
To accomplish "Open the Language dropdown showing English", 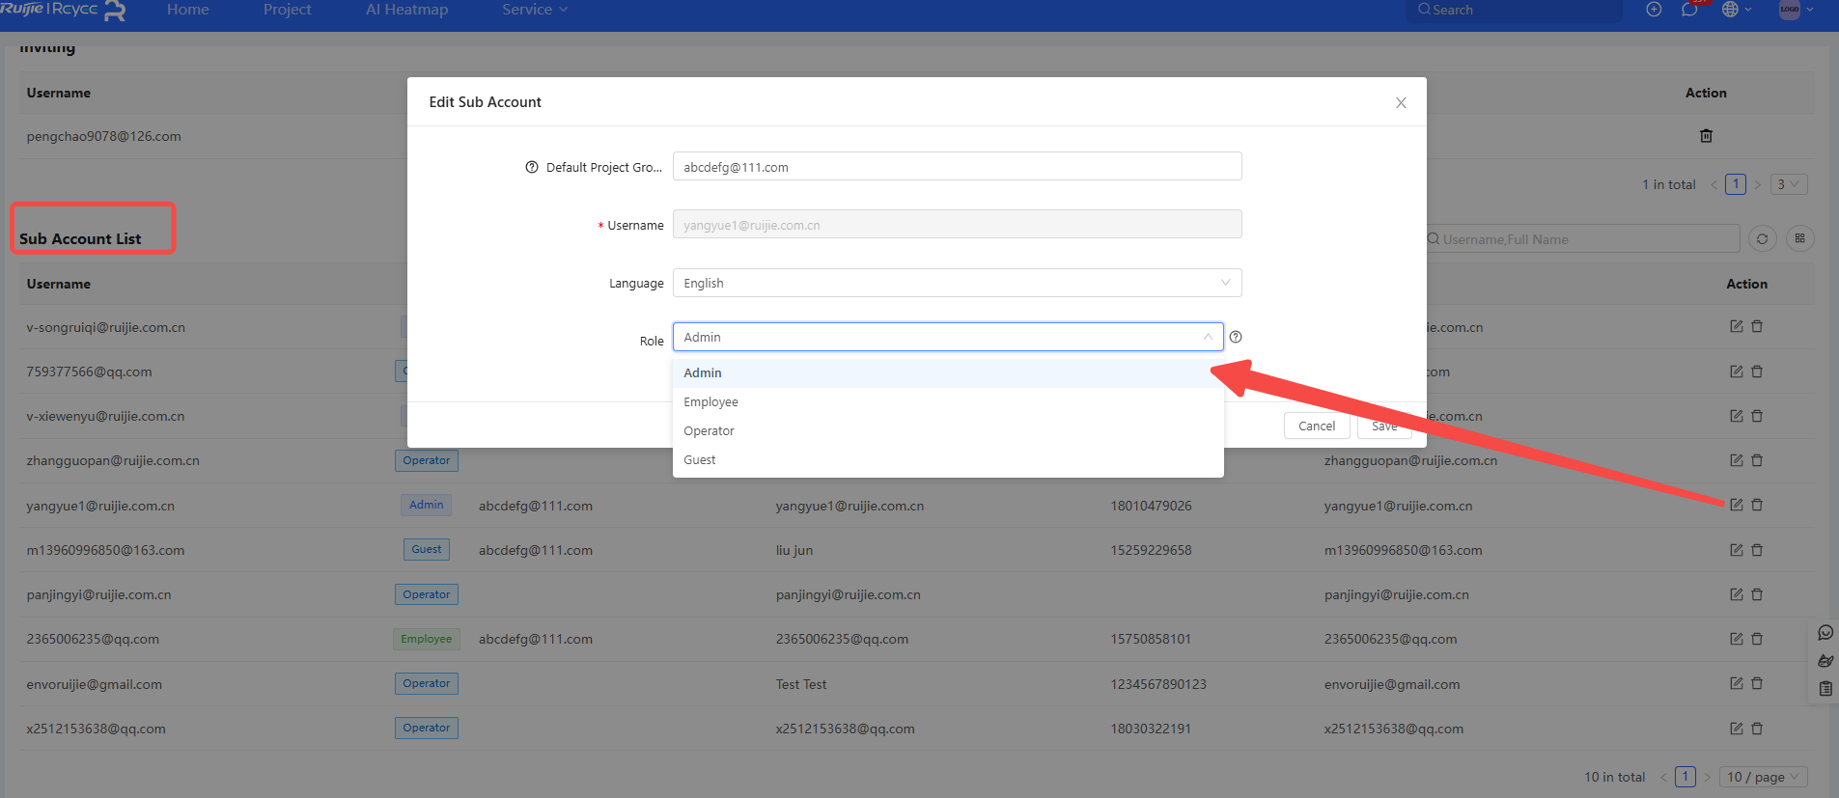I will coord(957,283).
